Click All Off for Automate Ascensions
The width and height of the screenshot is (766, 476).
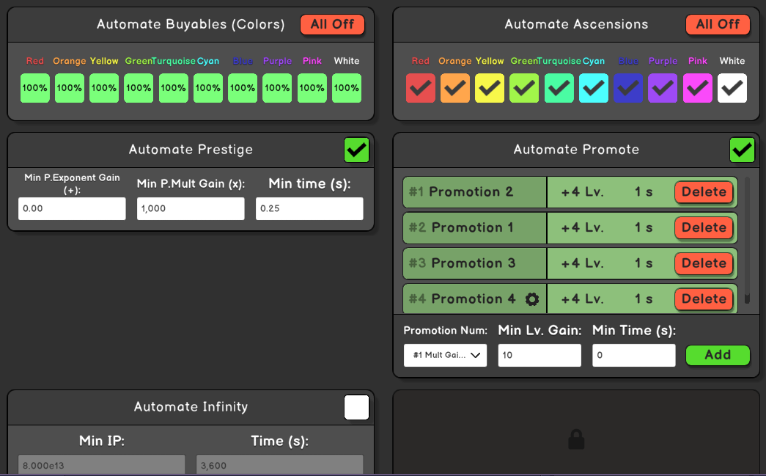pyautogui.click(x=718, y=25)
